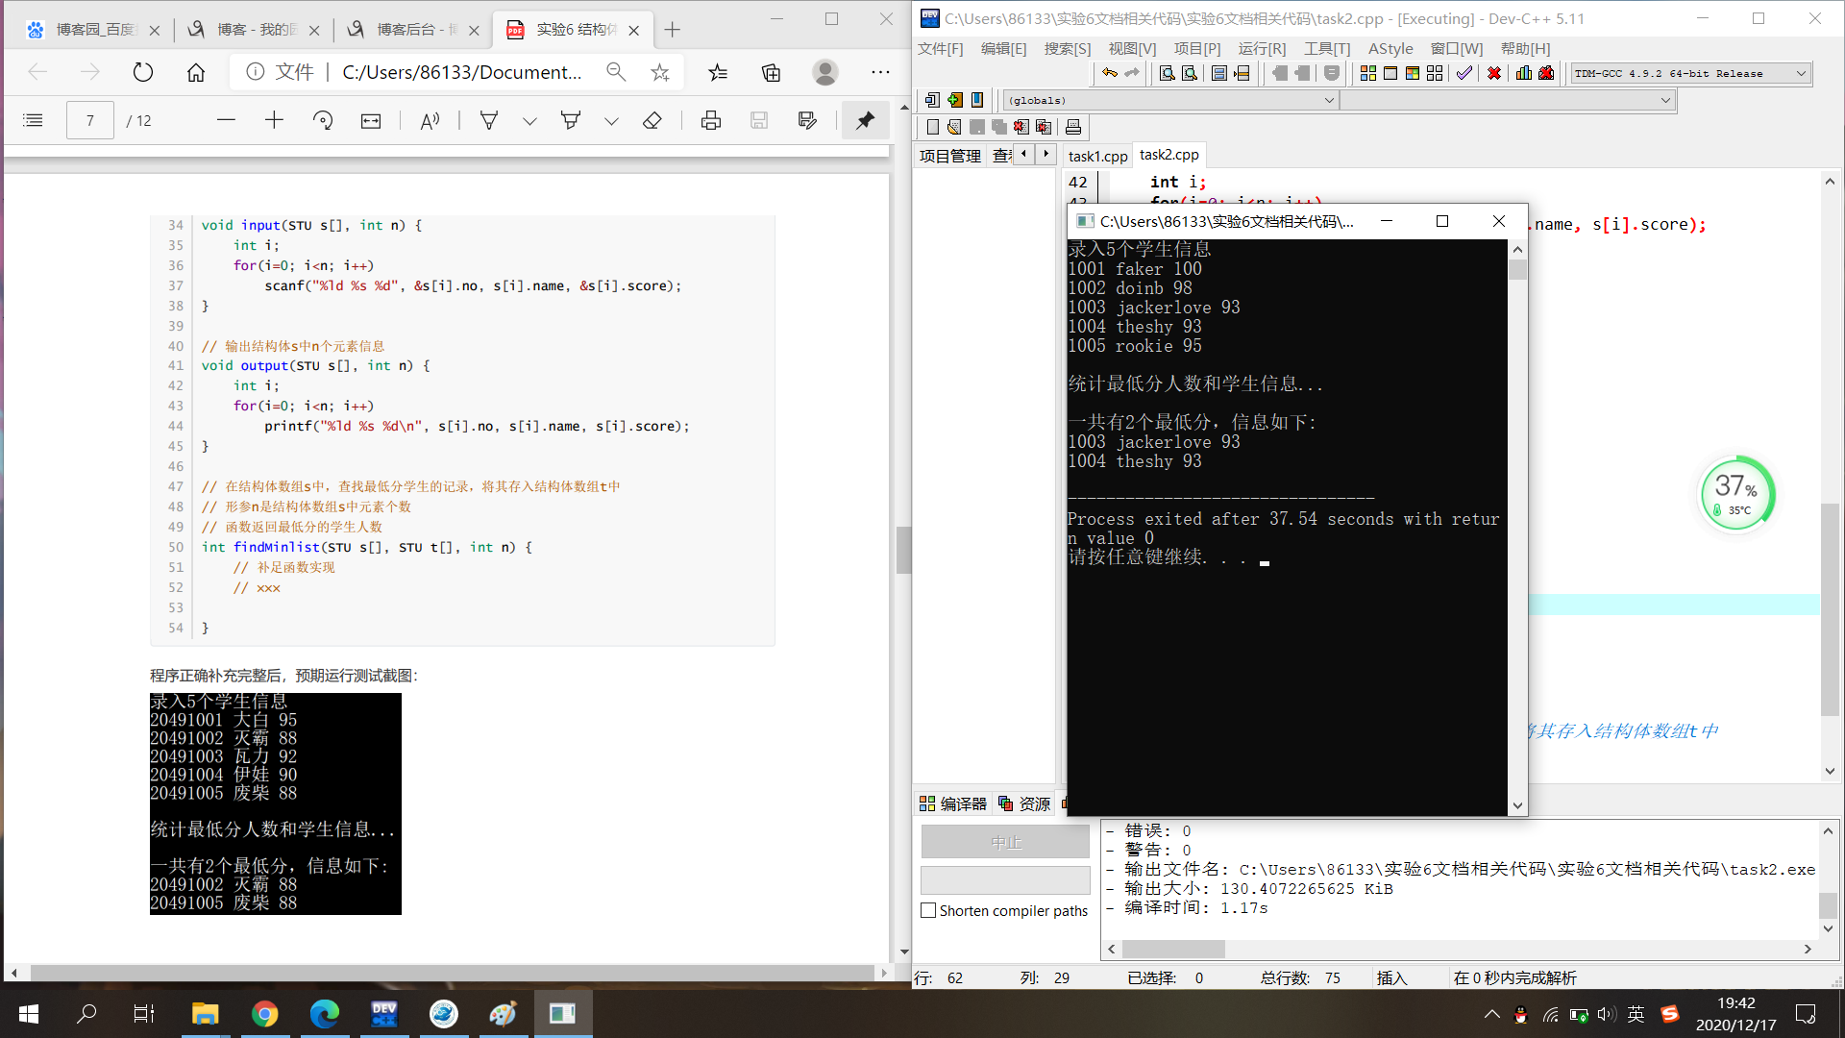Click the rotate page icon in PDF viewer
The image size is (1845, 1038).
323,120
